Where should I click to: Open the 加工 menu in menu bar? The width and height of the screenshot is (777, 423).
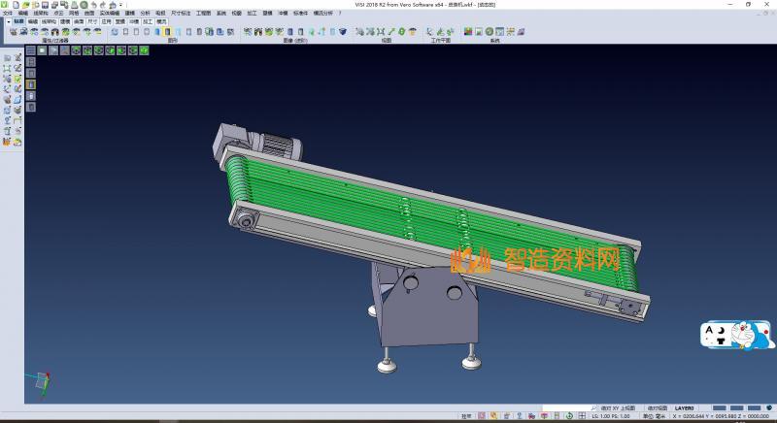252,14
